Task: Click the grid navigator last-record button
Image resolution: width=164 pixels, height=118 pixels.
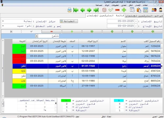Action: (x=153, y=31)
